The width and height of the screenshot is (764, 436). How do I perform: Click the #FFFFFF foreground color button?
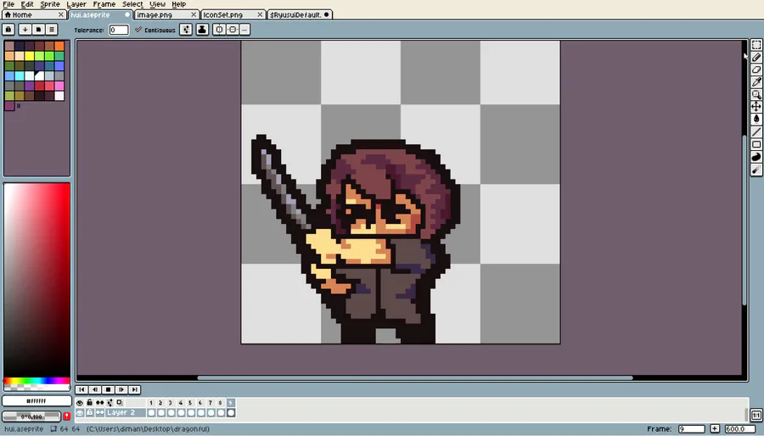click(x=37, y=401)
